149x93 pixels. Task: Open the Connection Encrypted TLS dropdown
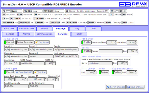(x=12, y=63)
